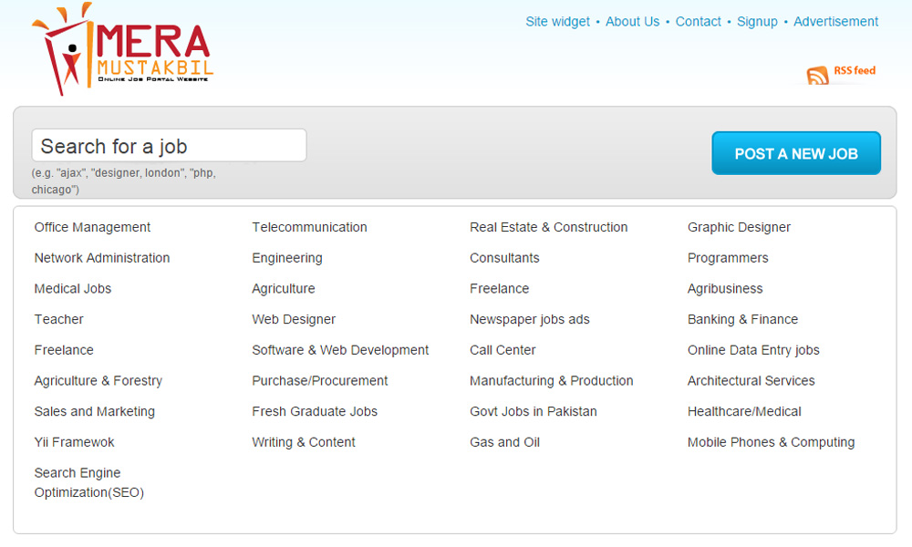
Task: Focus the Search for a job field
Action: point(169,145)
